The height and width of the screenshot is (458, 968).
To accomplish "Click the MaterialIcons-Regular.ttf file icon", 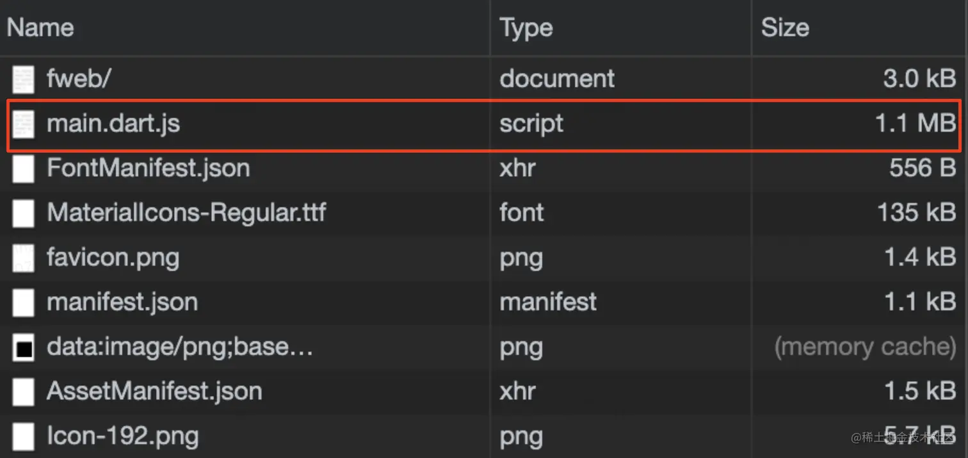I will pyautogui.click(x=24, y=213).
